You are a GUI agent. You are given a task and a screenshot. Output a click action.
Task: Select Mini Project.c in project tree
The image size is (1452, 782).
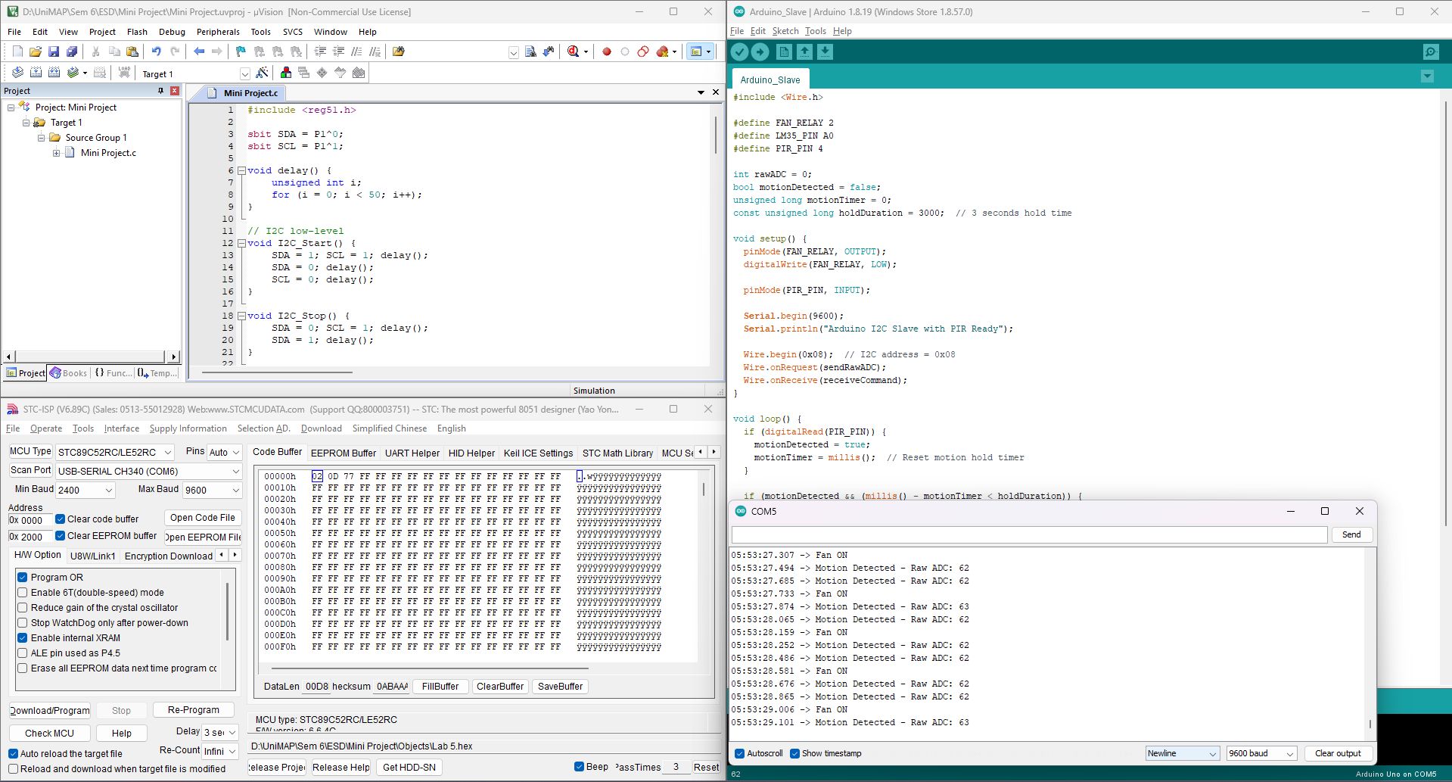(x=108, y=153)
